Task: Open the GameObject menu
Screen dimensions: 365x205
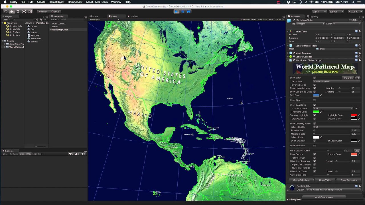Action: (56, 2)
